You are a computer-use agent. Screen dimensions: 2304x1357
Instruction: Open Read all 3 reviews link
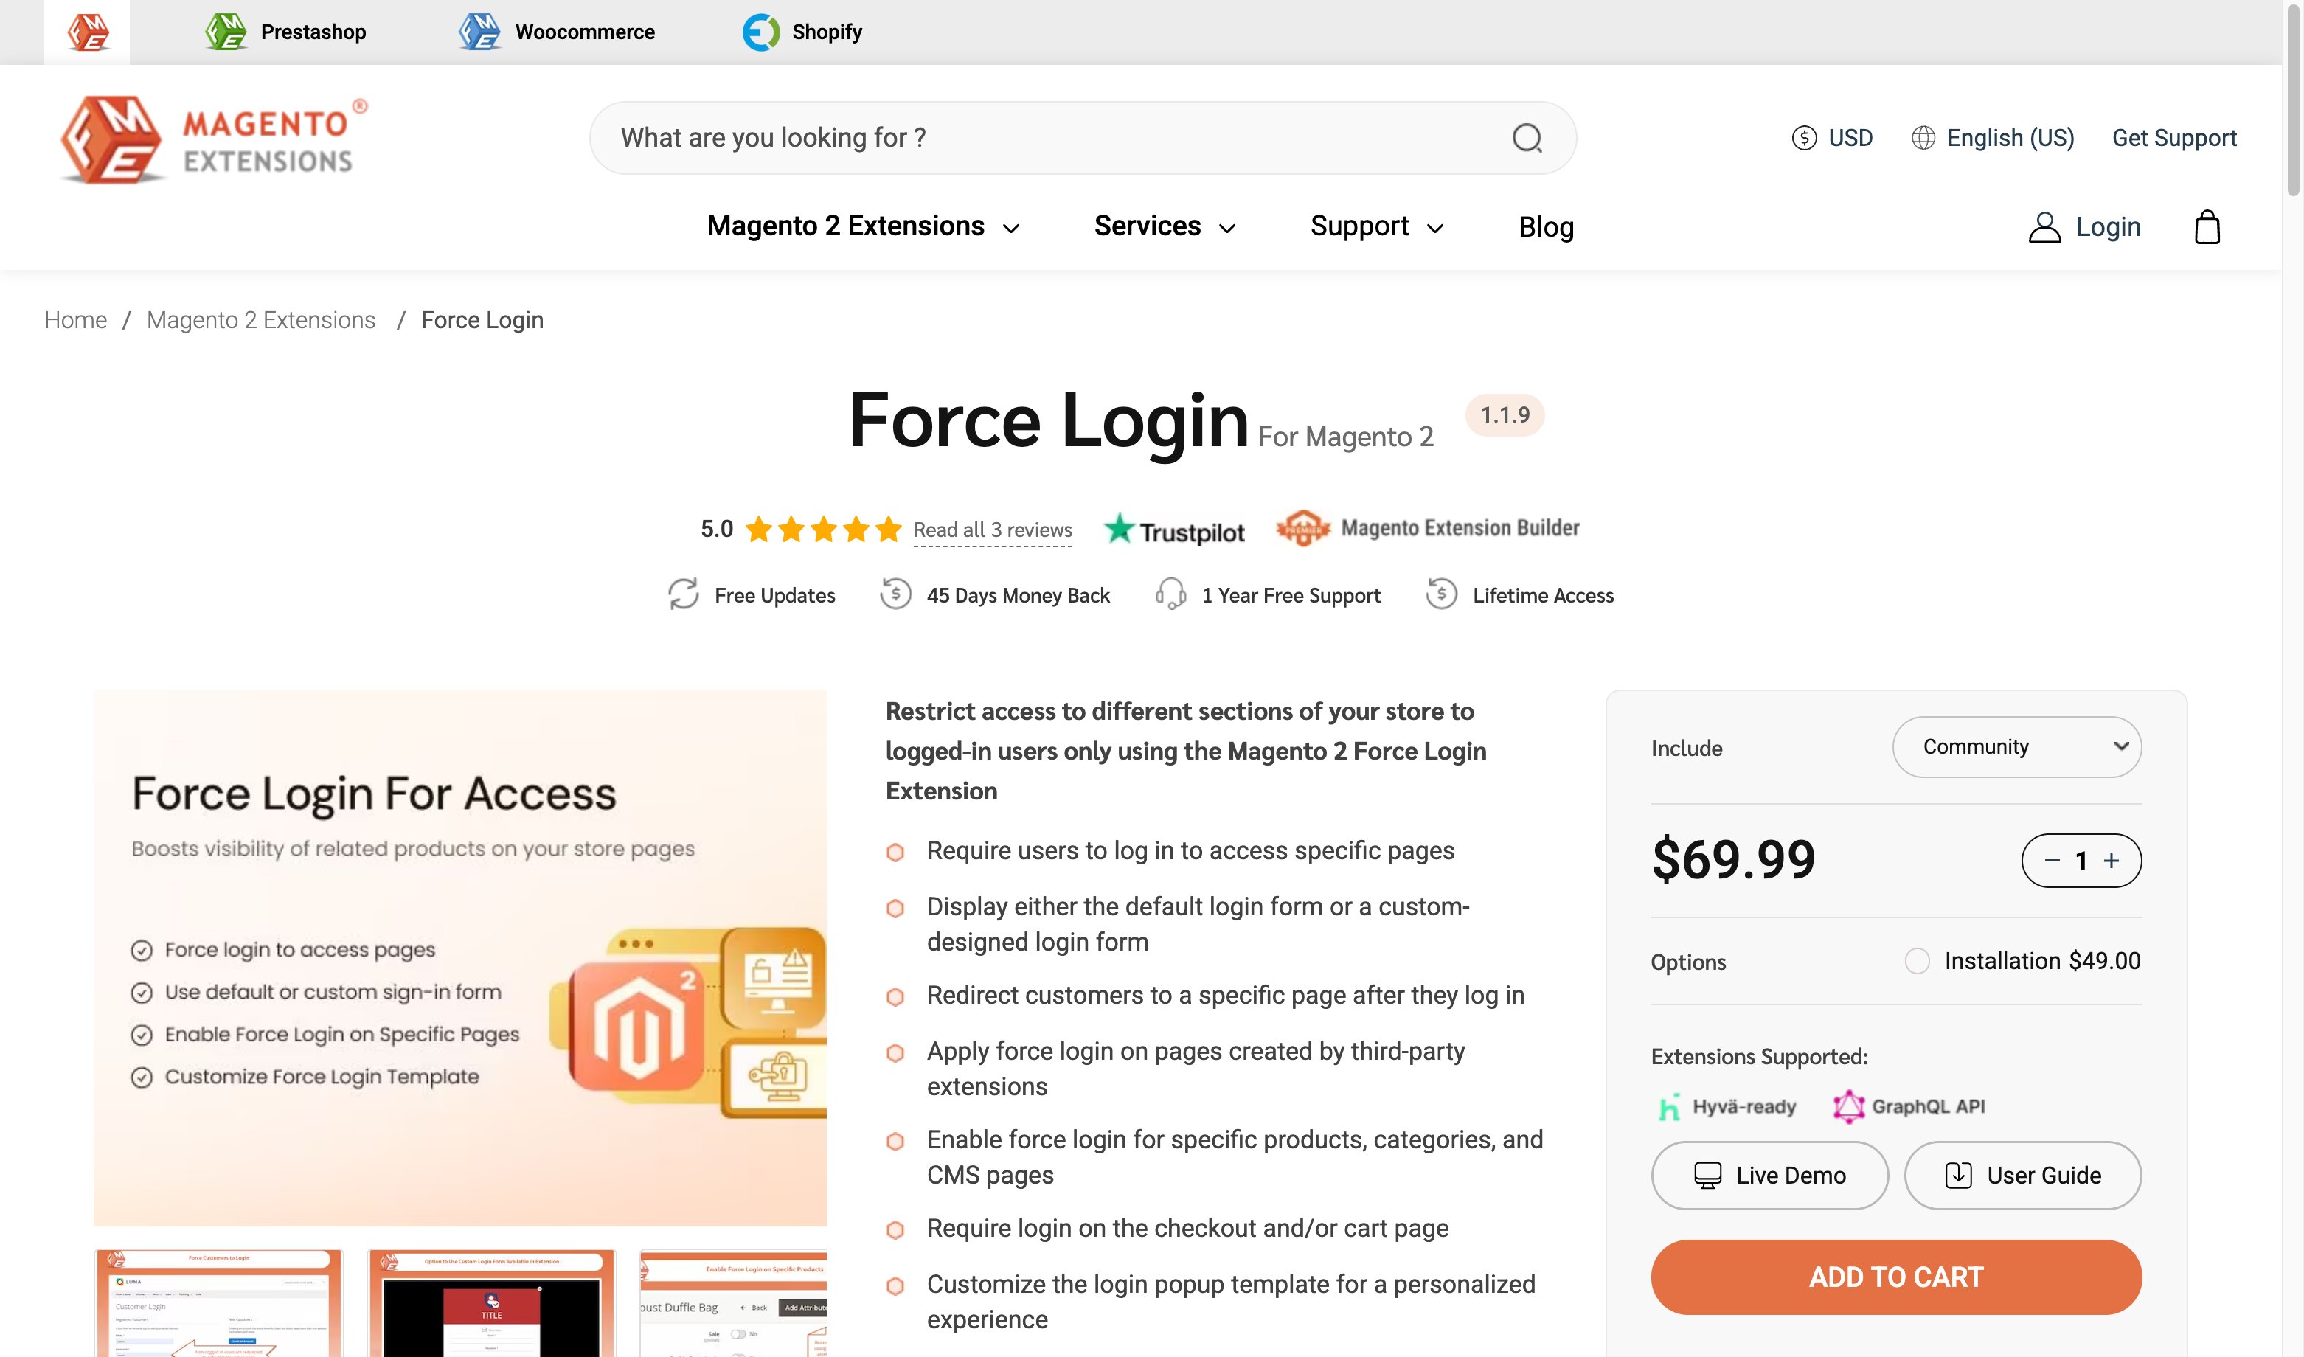click(992, 530)
